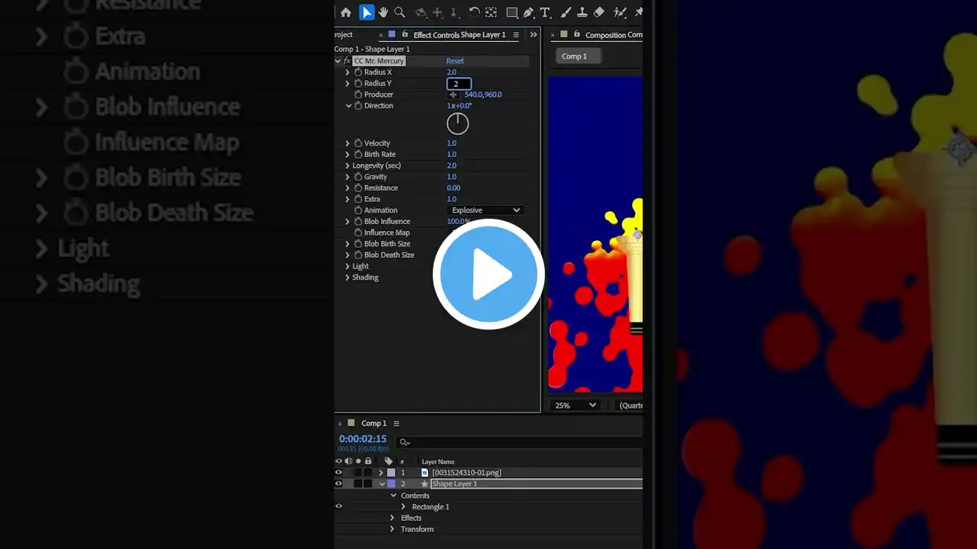
Task: Pick the Pen tool
Action: 528,12
